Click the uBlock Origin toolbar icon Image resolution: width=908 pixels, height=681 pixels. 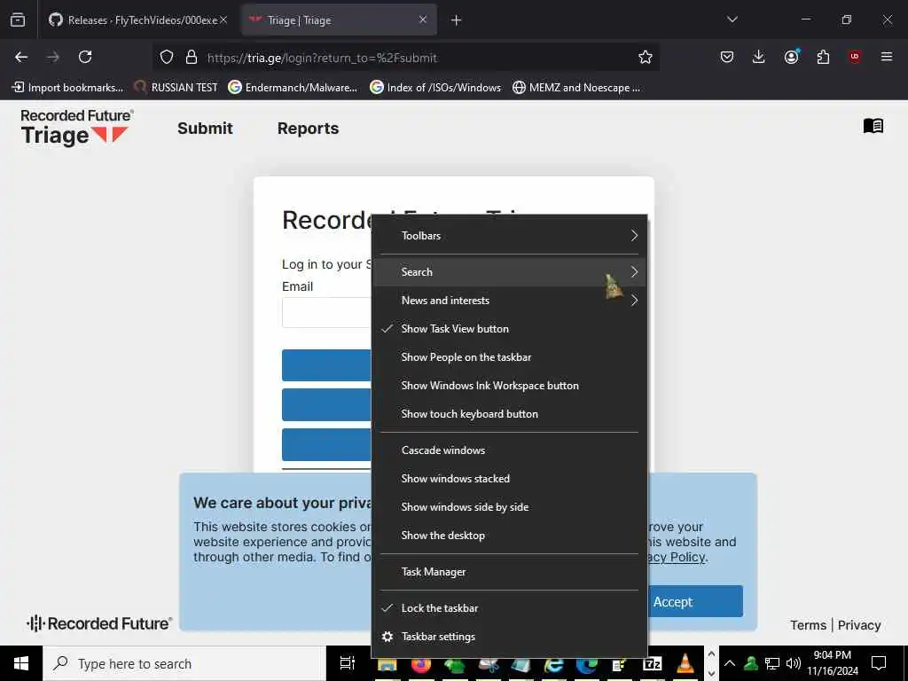coord(855,57)
